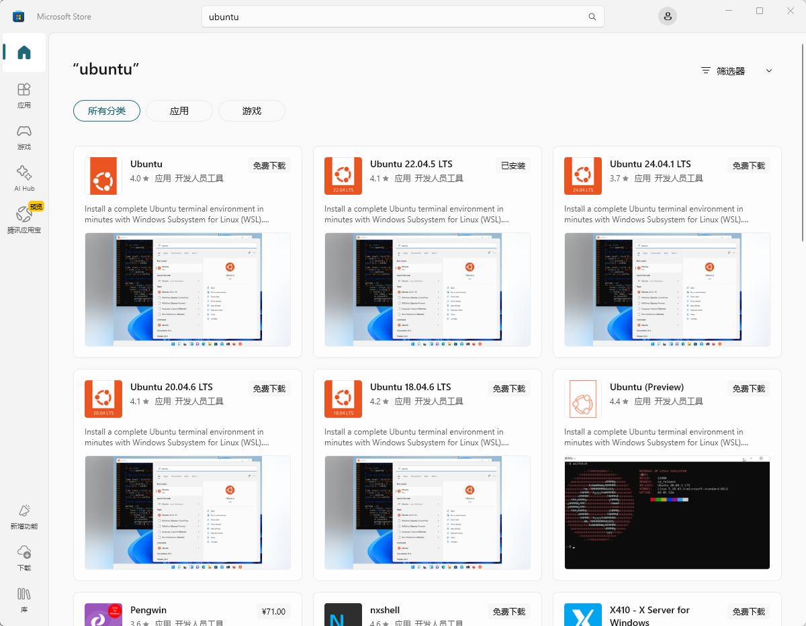806x626 pixels.
Task: Switch to the 游戏 category filter tab
Action: point(252,111)
